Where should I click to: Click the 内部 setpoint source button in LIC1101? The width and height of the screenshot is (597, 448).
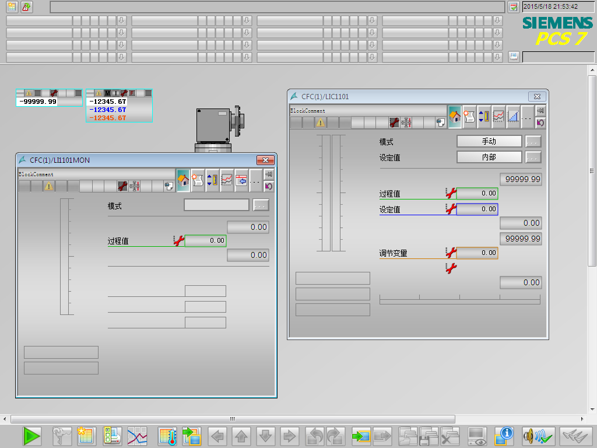(x=489, y=157)
